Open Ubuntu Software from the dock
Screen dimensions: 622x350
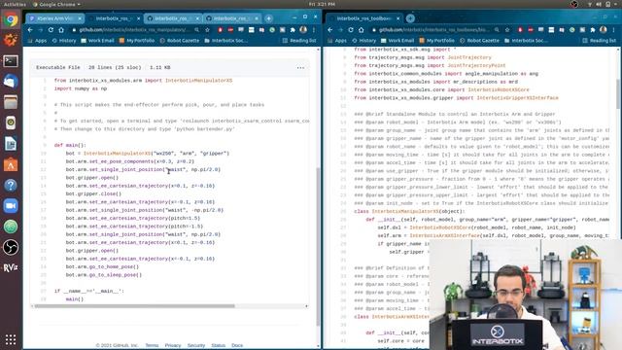point(11,164)
